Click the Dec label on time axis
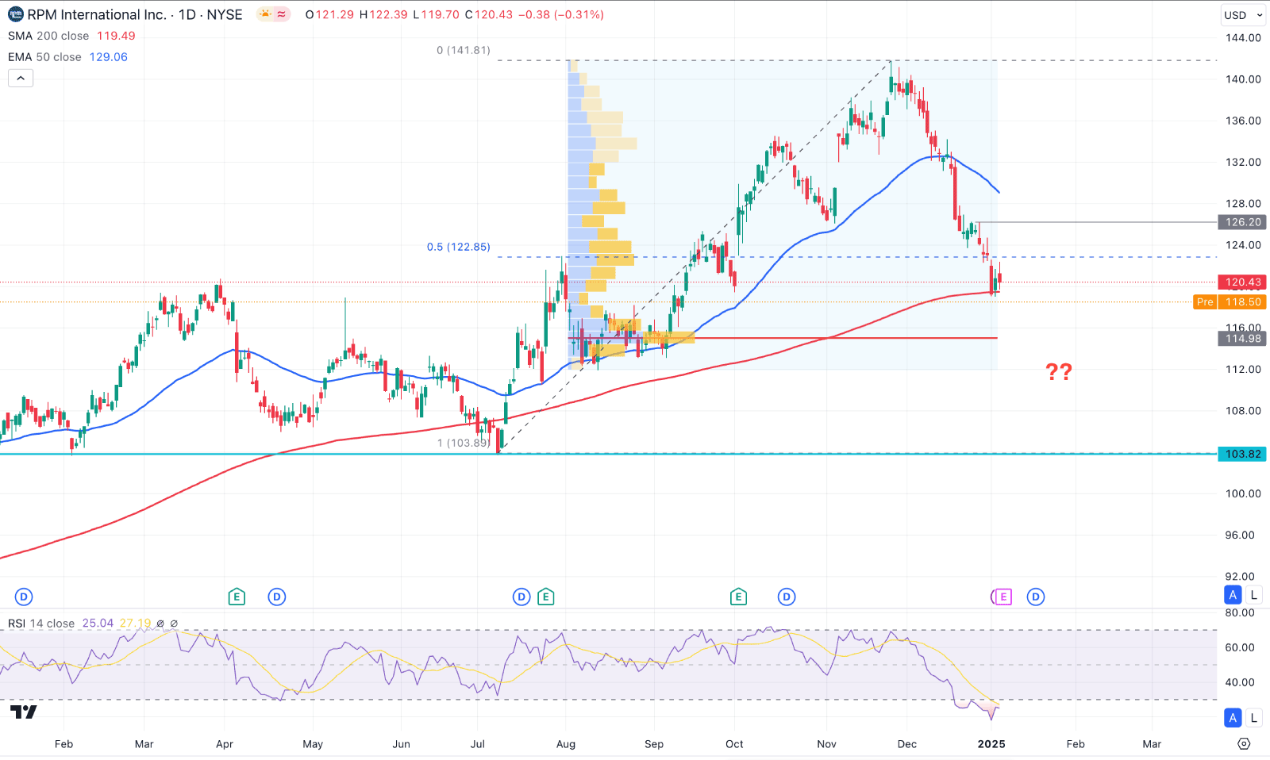 coord(907,744)
